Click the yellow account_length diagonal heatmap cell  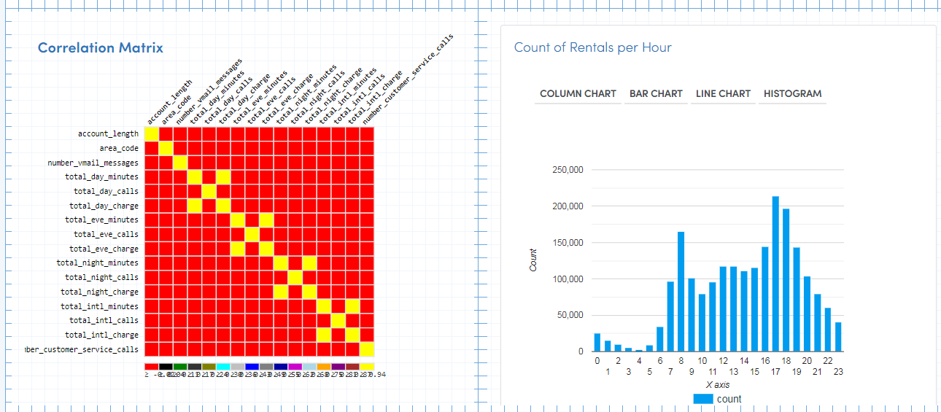point(152,135)
